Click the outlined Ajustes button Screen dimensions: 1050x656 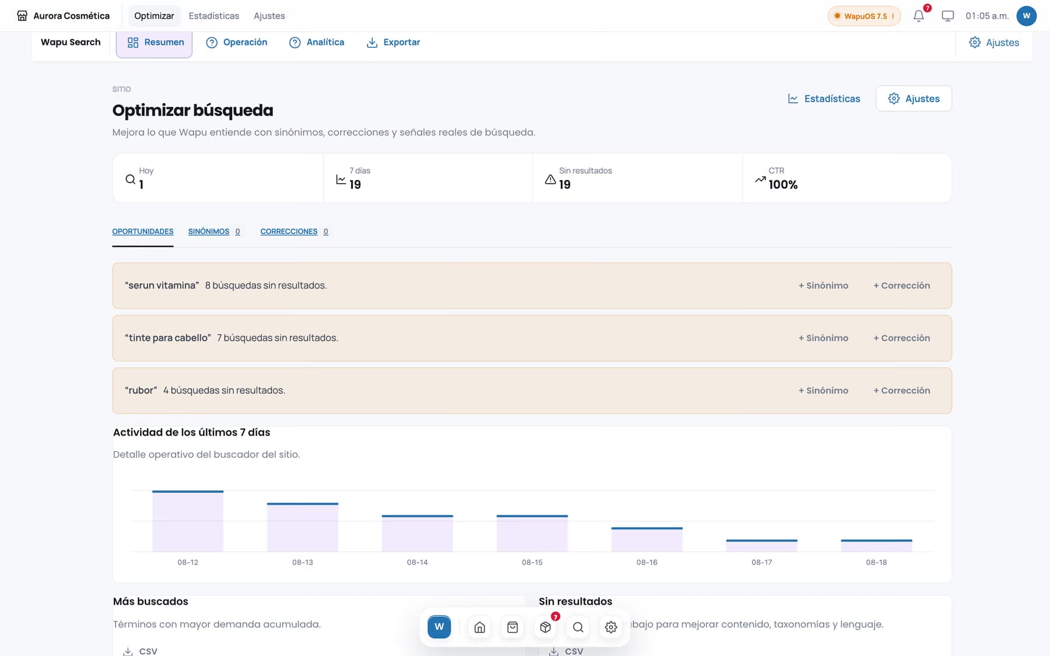point(914,99)
